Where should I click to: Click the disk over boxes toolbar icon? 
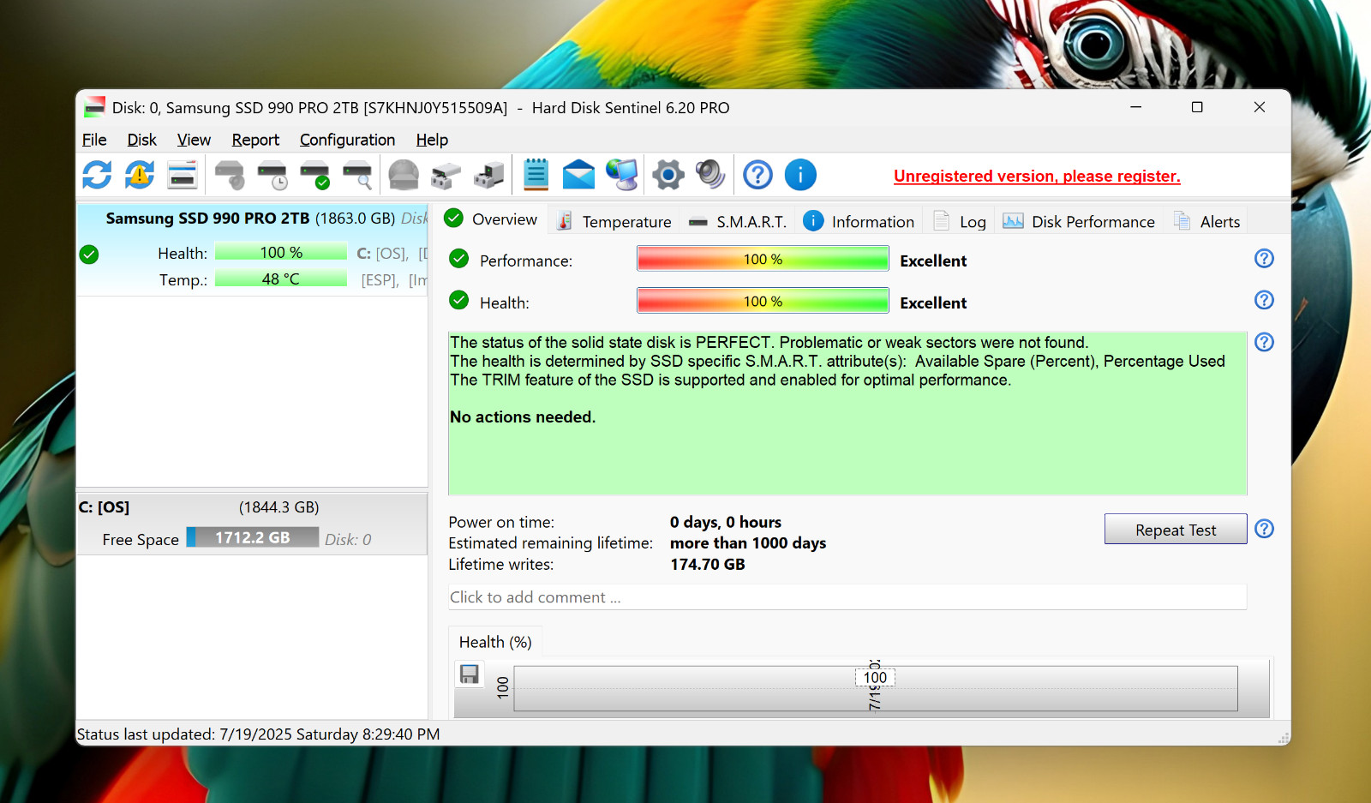(x=446, y=175)
